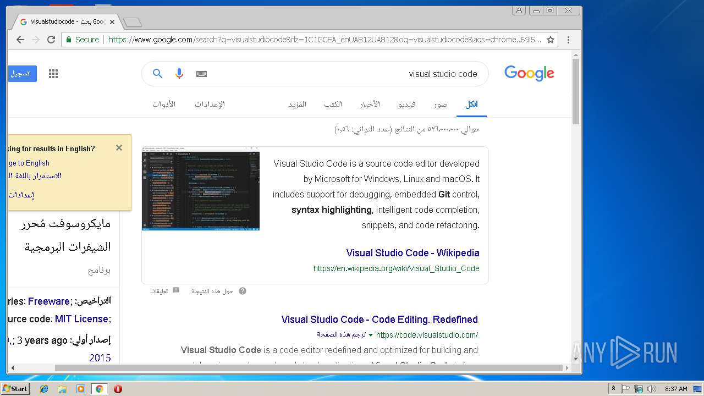Open the on-screen keyboard input tool

click(x=201, y=74)
